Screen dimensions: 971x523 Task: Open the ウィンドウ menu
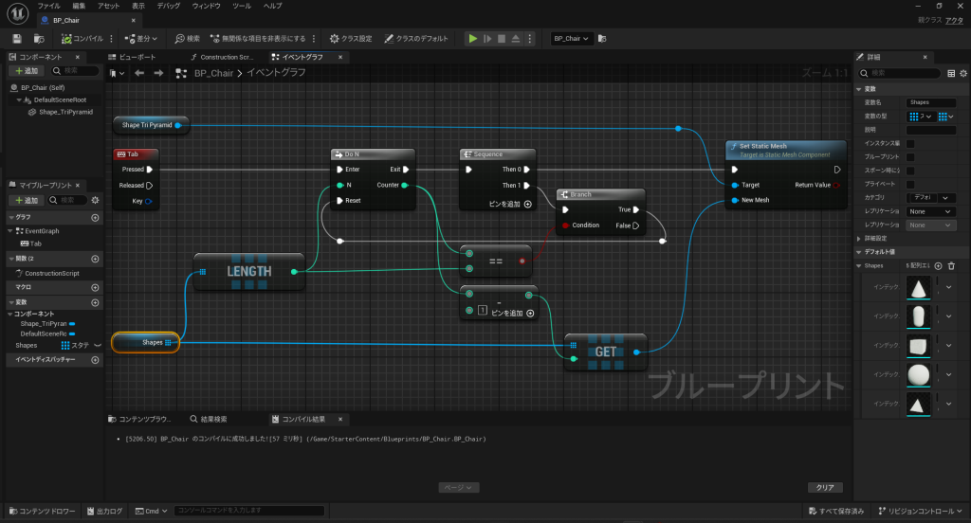(206, 6)
